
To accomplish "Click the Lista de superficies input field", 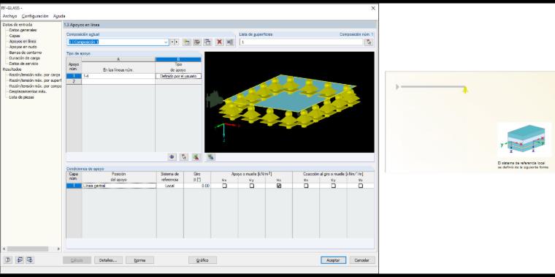I will pos(302,42).
